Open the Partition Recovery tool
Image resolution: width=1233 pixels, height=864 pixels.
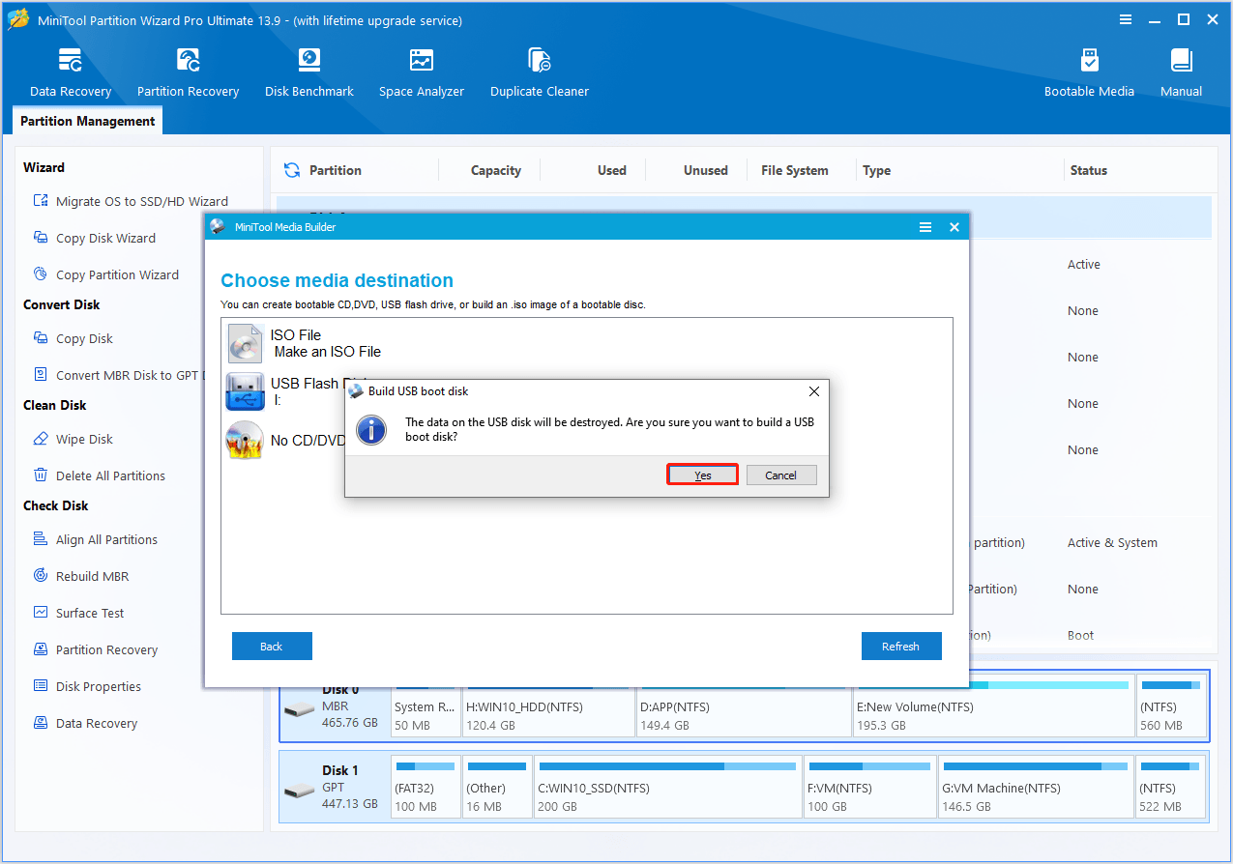pyautogui.click(x=188, y=72)
